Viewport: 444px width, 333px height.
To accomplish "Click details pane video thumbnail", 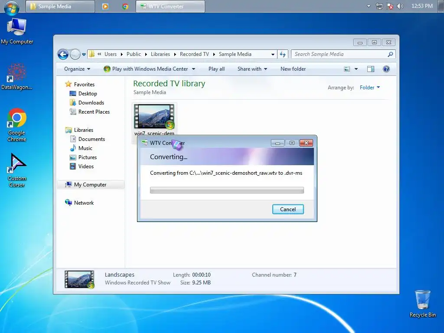I will (79, 279).
